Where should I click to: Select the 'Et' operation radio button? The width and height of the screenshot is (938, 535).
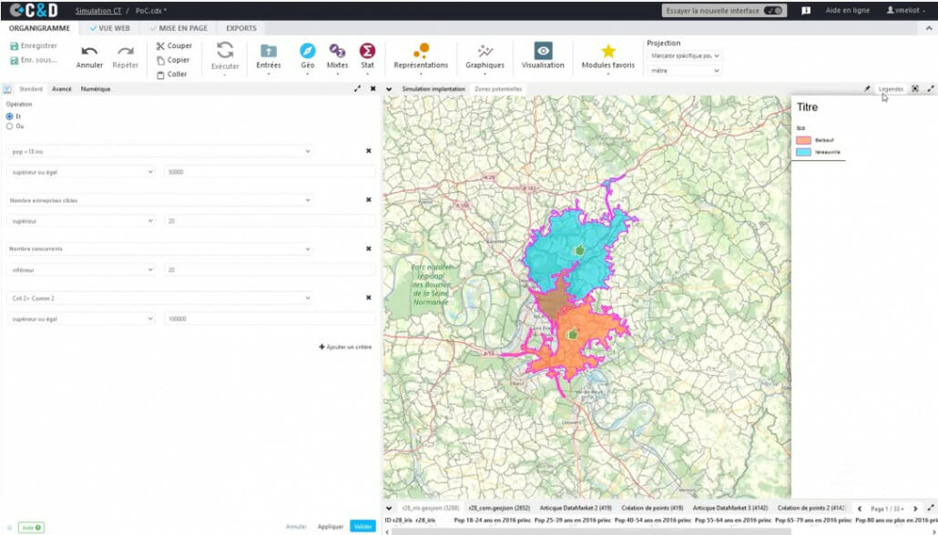pyautogui.click(x=10, y=116)
